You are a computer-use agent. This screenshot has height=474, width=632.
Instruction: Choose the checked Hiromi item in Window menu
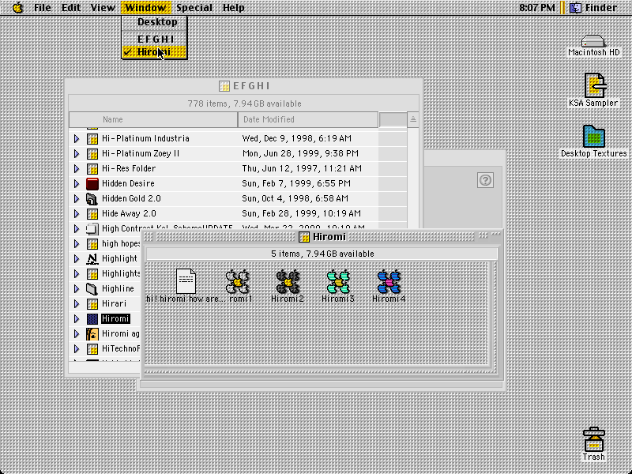pos(154,52)
